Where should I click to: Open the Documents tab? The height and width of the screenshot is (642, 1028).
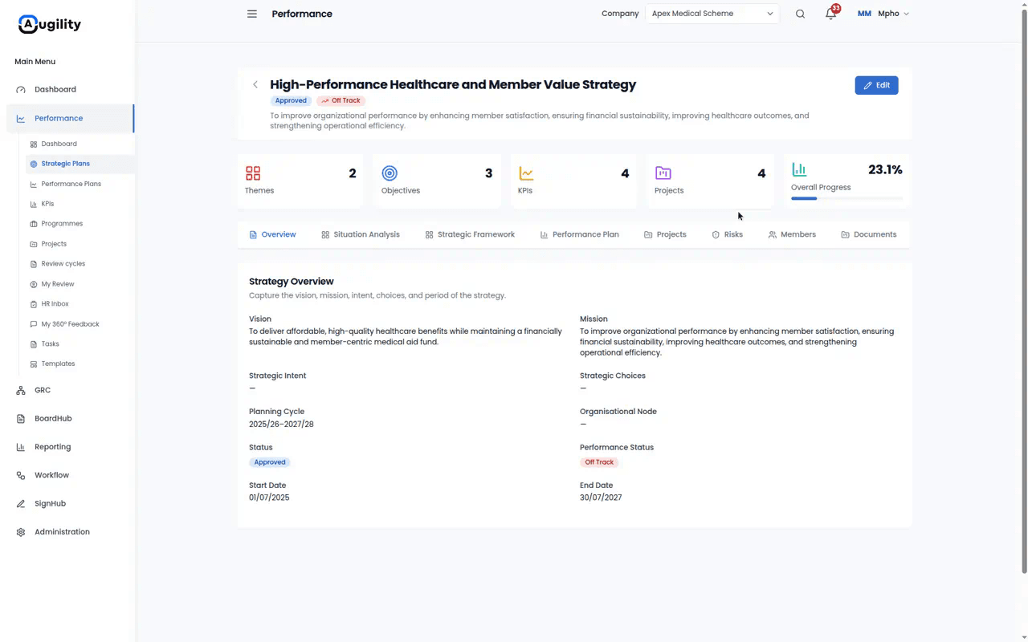tap(869, 234)
